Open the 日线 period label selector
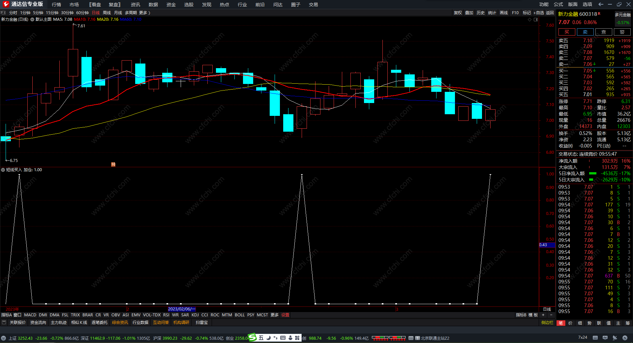The height and width of the screenshot is (343, 633). click(547, 309)
